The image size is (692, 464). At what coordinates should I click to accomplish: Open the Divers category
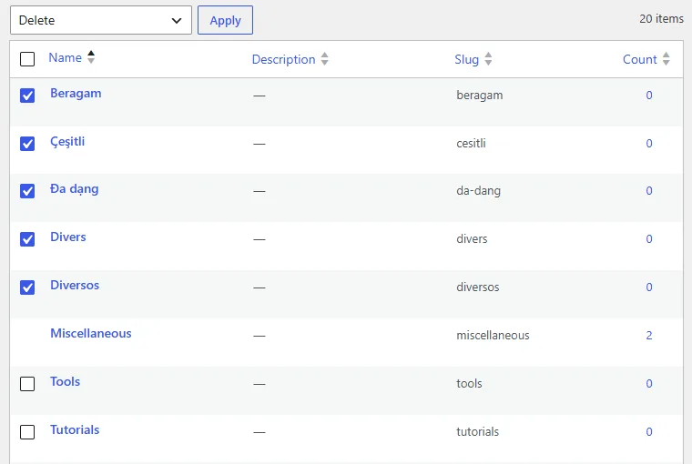coord(68,237)
